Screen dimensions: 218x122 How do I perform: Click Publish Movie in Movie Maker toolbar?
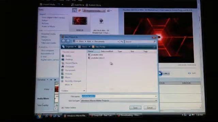[x=93, y=5]
